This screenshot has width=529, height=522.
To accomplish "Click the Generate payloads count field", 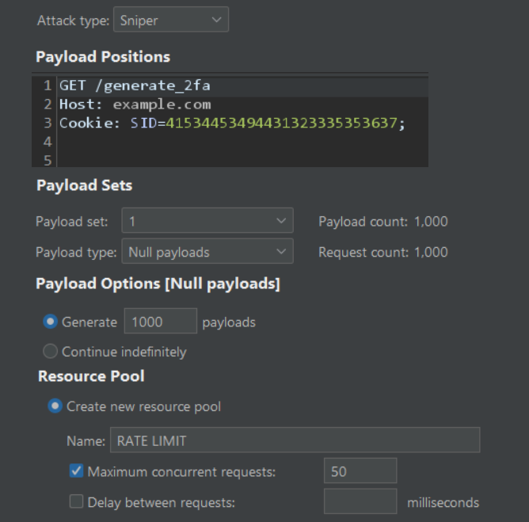I will (x=161, y=321).
